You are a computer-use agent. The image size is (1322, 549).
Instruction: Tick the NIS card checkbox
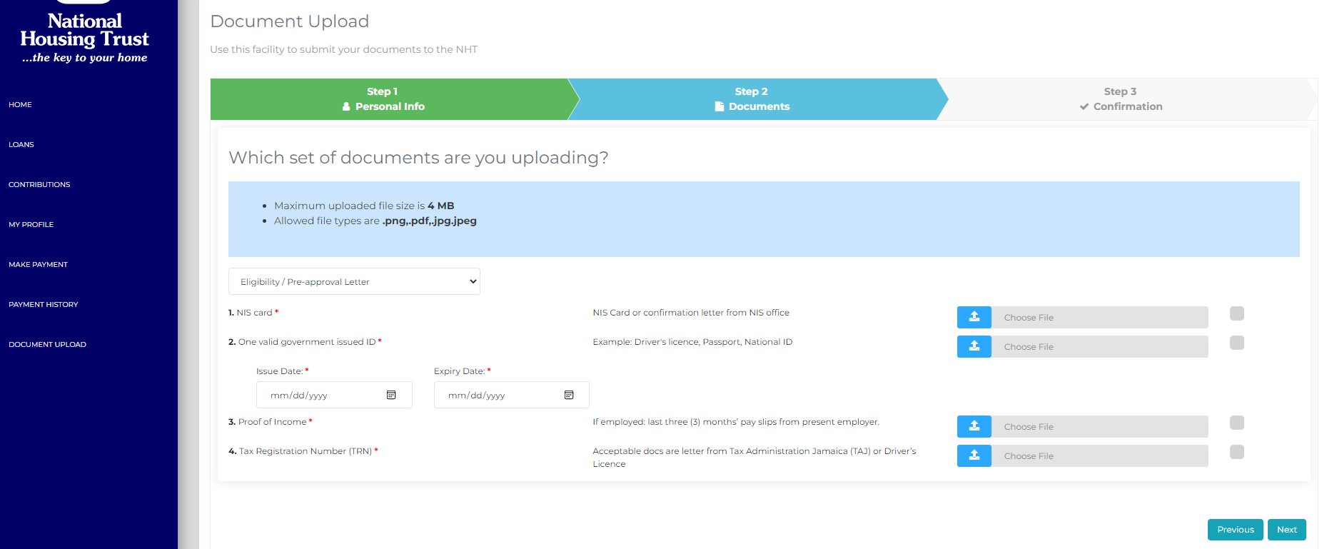pyautogui.click(x=1236, y=313)
